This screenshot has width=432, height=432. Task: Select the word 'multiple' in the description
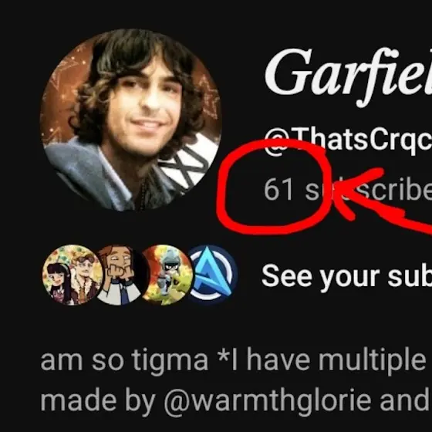click(372, 362)
